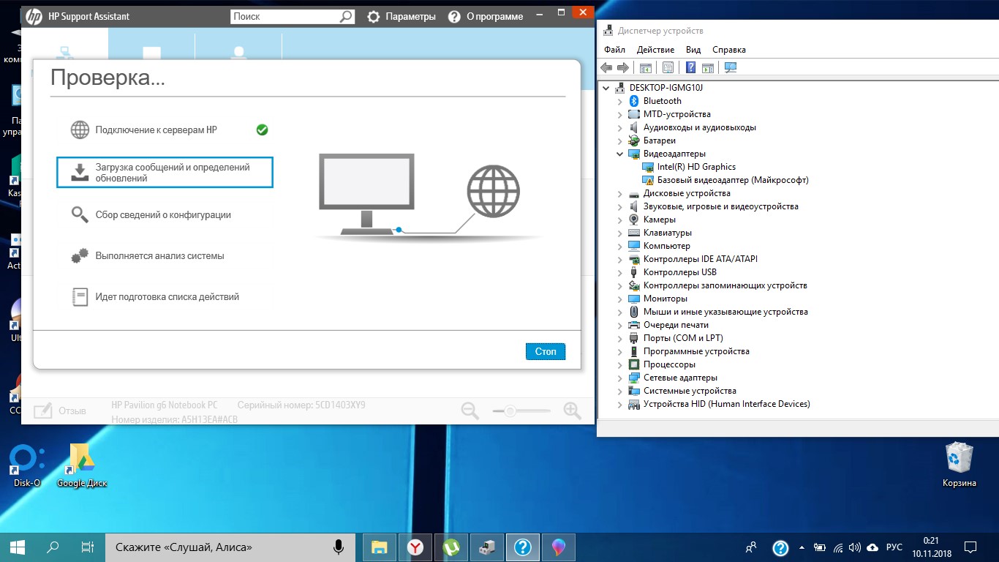Click into the Поиск search field

pyautogui.click(x=285, y=16)
